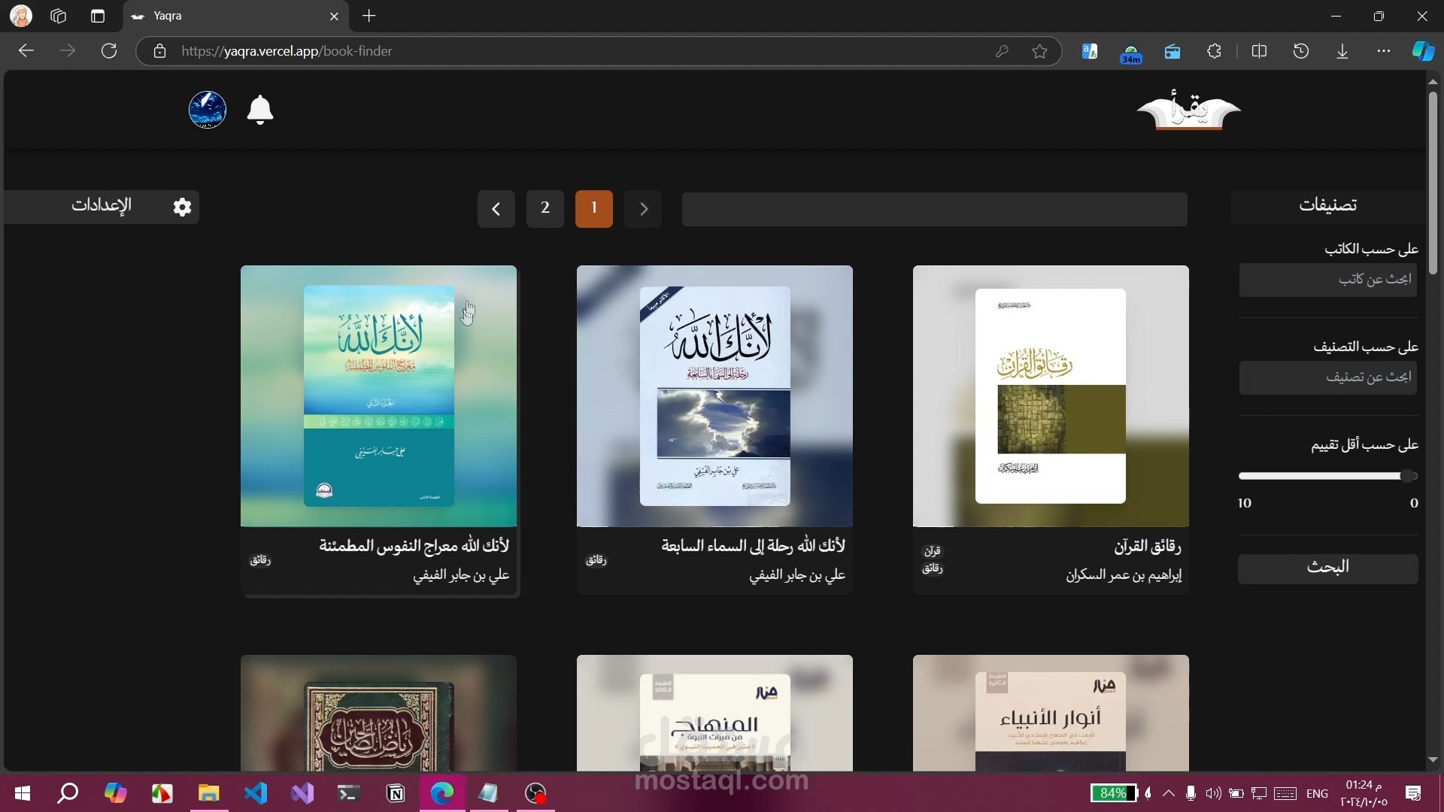Toggle the browser split screen button
Viewport: 1444px width, 812px height.
1258,51
